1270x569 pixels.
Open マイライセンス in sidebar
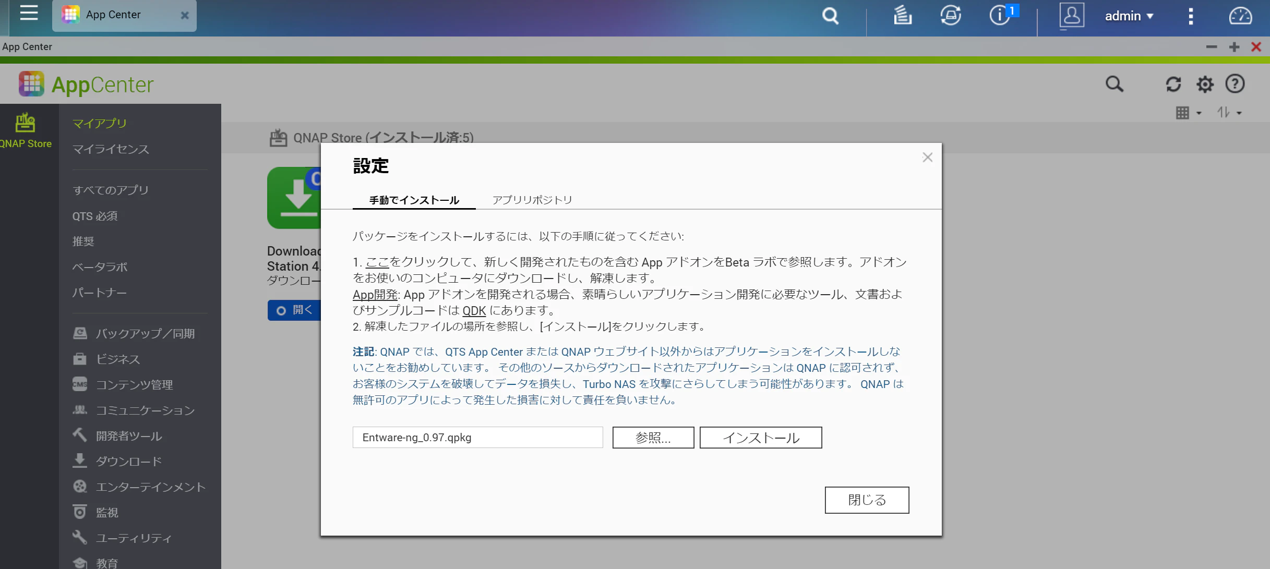[x=111, y=149]
